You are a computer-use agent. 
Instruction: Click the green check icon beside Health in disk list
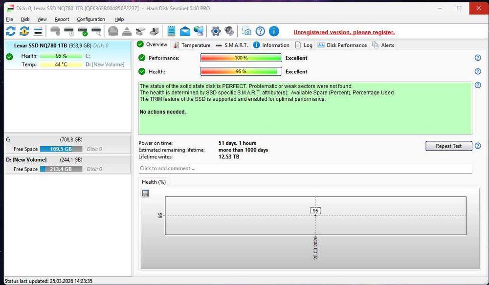pos(9,56)
